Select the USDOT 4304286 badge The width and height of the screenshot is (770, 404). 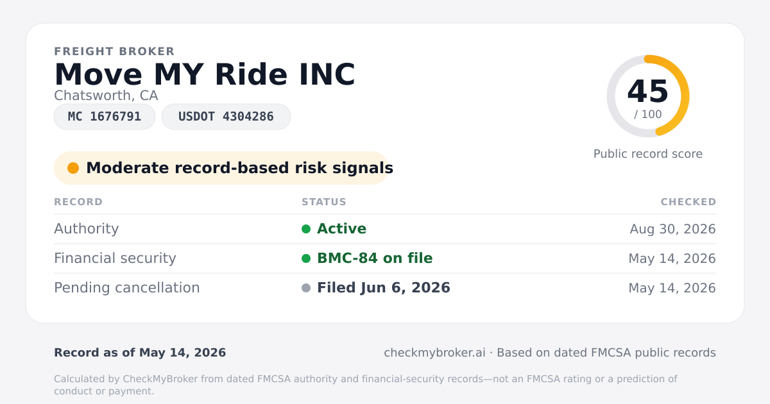coord(226,117)
